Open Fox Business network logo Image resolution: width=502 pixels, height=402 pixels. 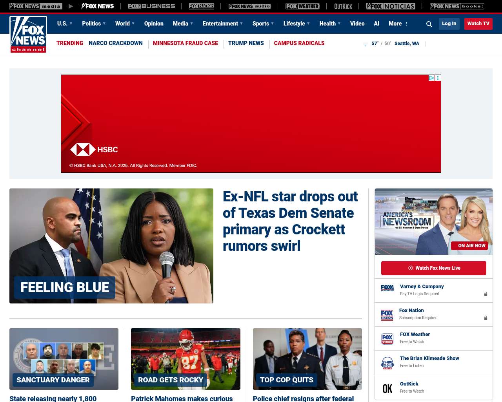point(151,6)
